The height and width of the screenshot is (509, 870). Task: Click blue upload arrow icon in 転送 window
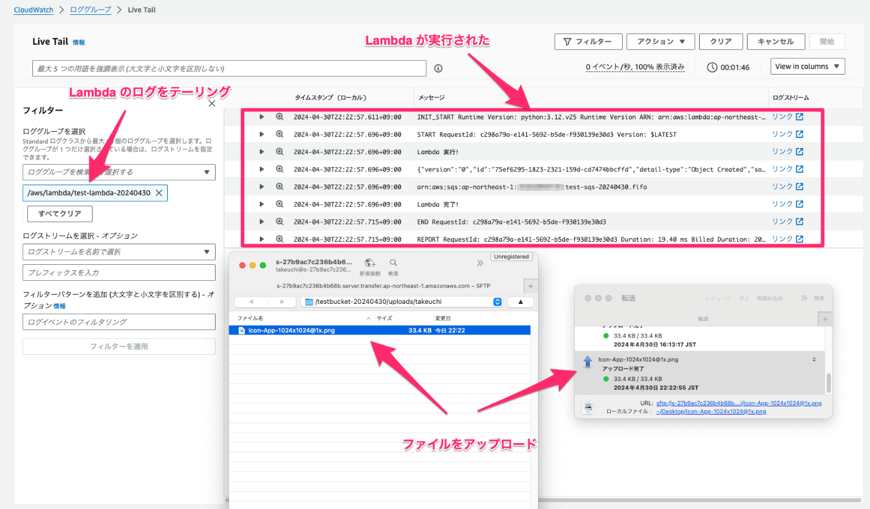587,362
